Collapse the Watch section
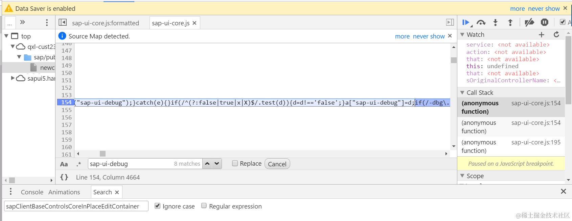The height and width of the screenshot is (221, 572). (x=462, y=34)
